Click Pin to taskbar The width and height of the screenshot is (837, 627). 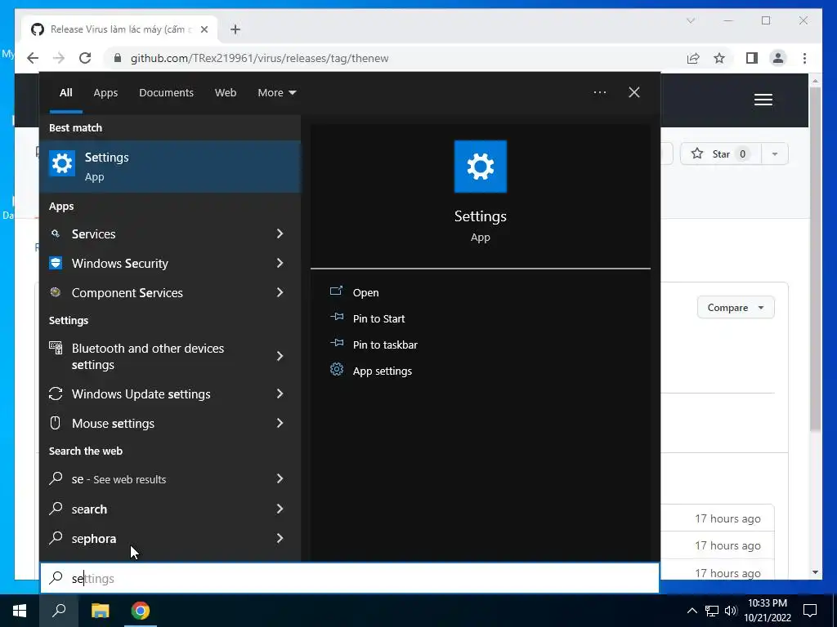pos(385,345)
